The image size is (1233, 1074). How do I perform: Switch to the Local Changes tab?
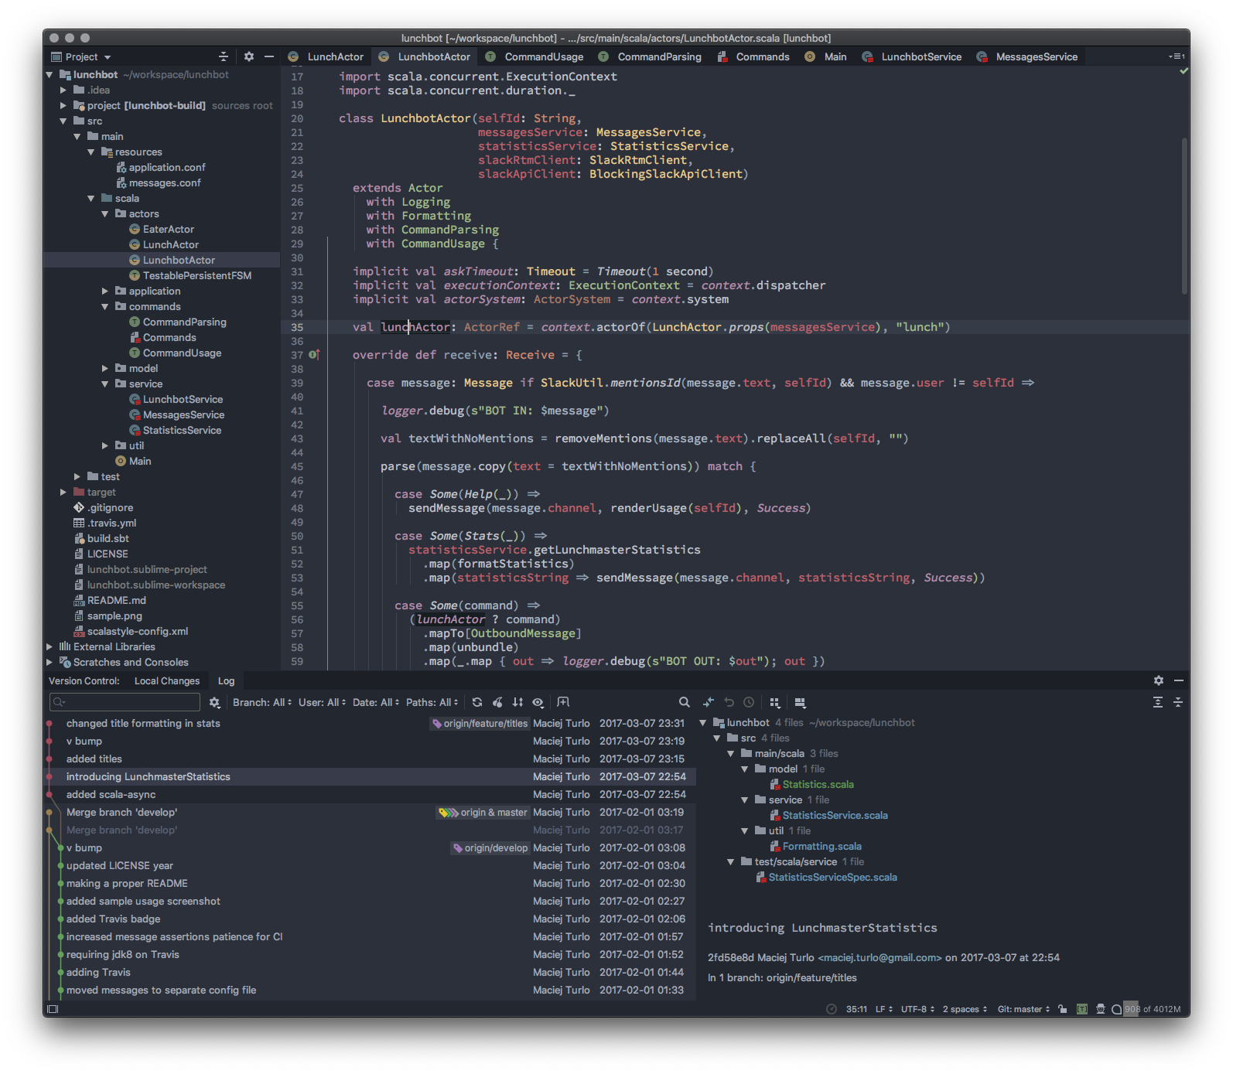pyautogui.click(x=166, y=681)
